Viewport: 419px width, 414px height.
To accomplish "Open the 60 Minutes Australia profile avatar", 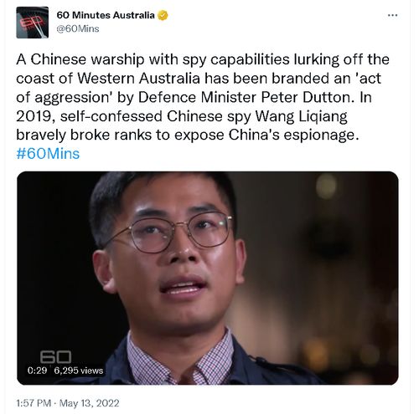I will click(33, 23).
